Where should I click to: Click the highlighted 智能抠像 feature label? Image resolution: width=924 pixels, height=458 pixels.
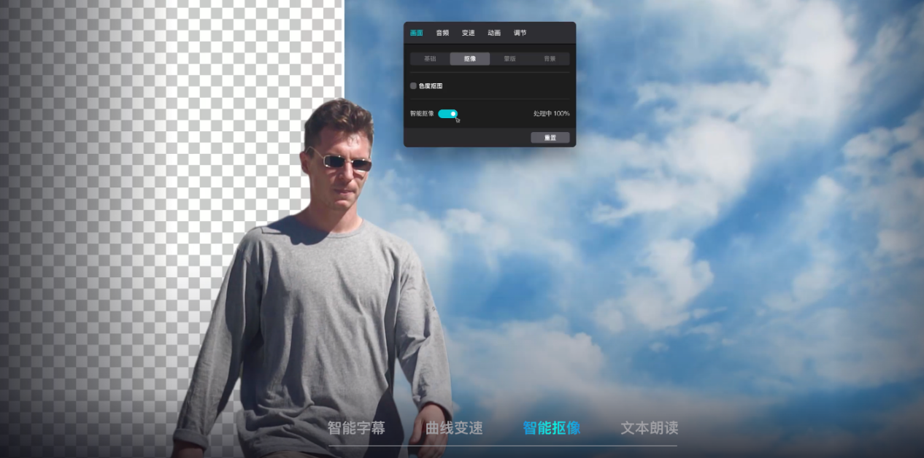tap(552, 428)
